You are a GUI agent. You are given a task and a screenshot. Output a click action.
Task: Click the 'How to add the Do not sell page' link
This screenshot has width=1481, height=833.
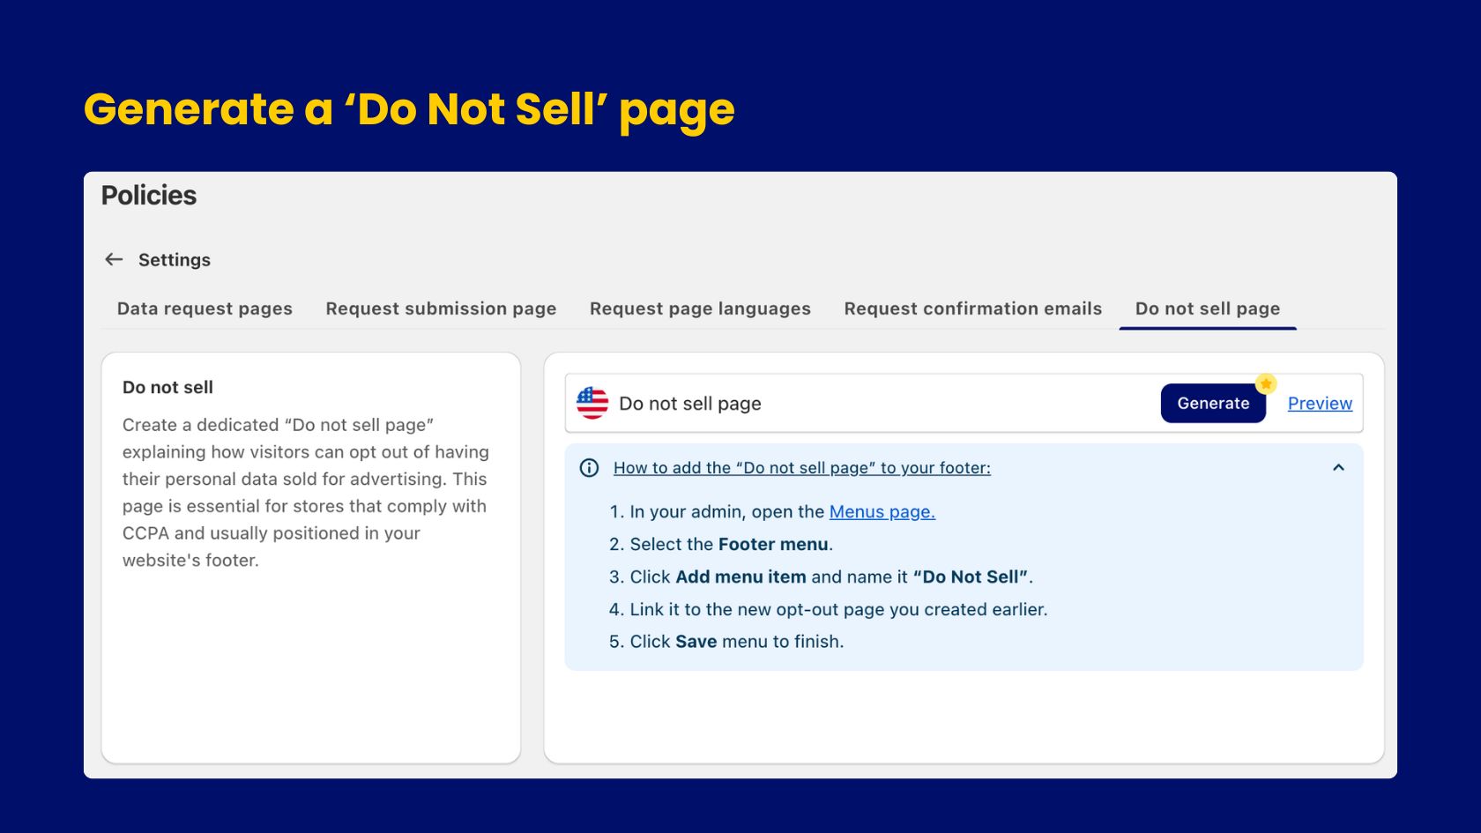pyautogui.click(x=800, y=467)
